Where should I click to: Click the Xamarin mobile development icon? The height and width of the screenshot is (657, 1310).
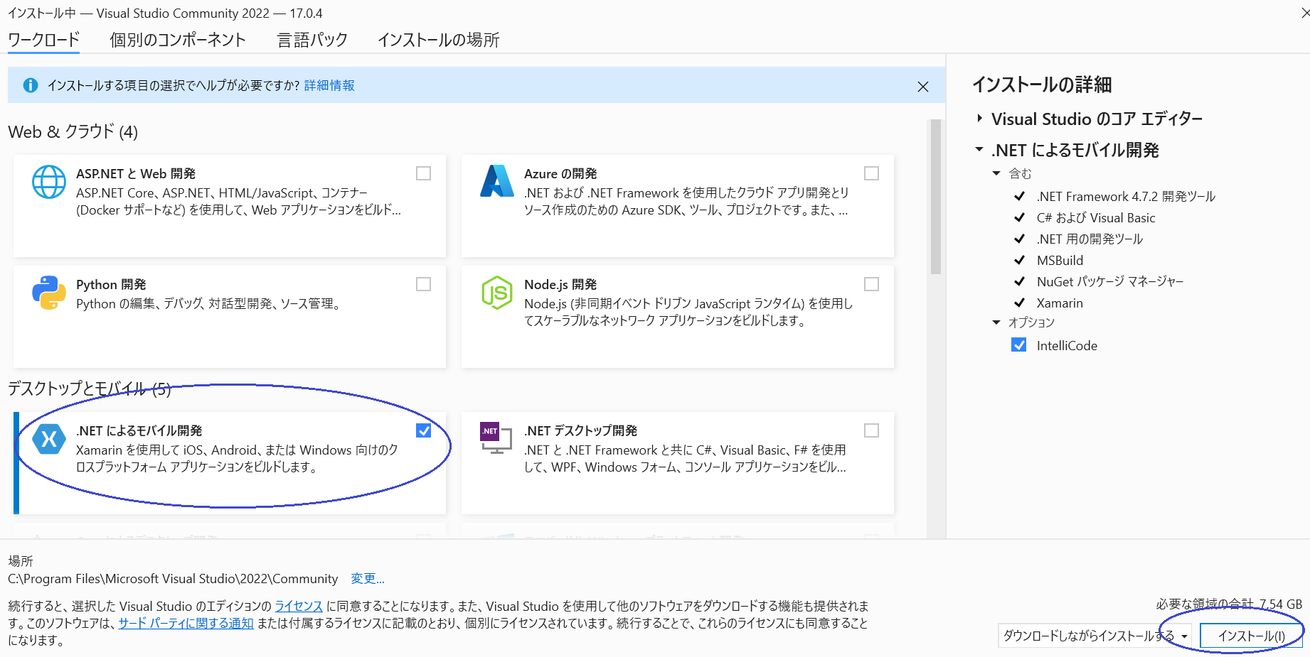[49, 439]
